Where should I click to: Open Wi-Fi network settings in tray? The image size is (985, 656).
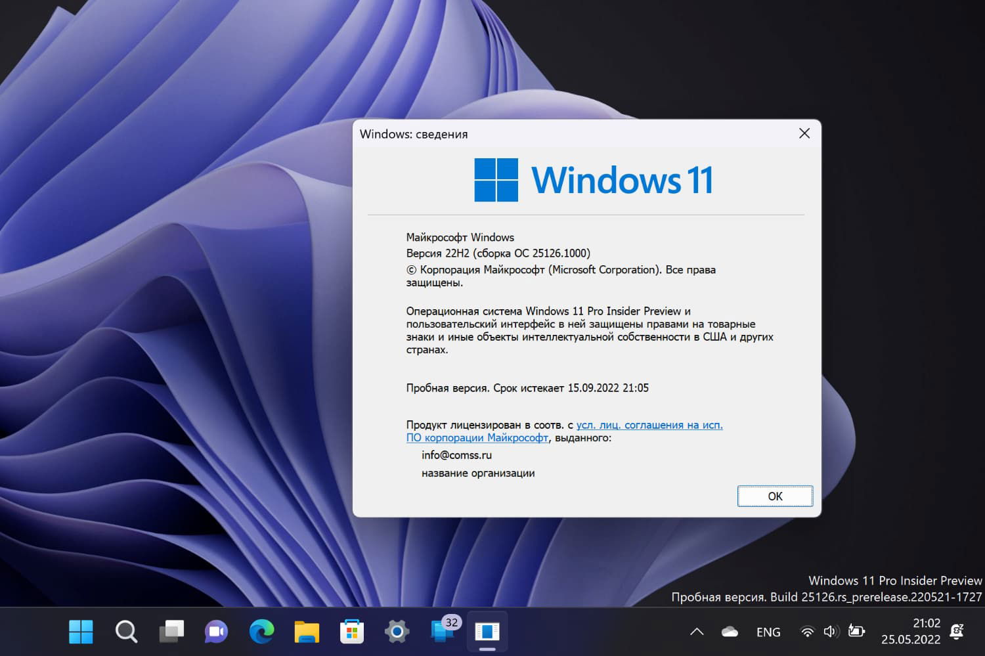[x=808, y=632]
